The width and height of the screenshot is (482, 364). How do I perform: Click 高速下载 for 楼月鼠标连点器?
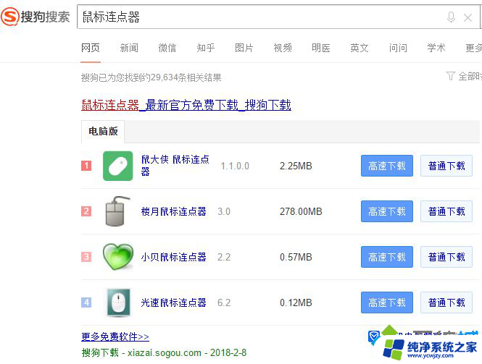[387, 211]
